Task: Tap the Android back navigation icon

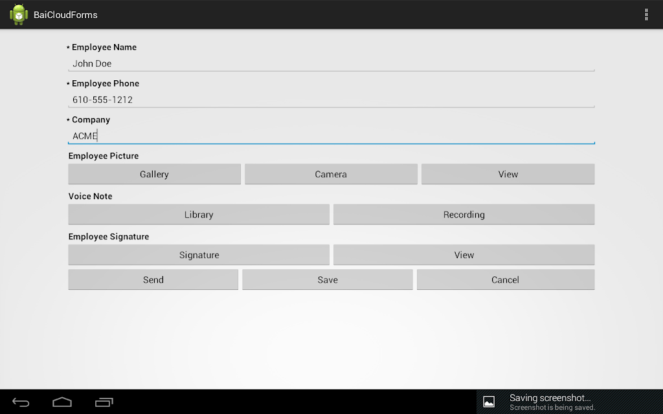Action: pos(21,402)
